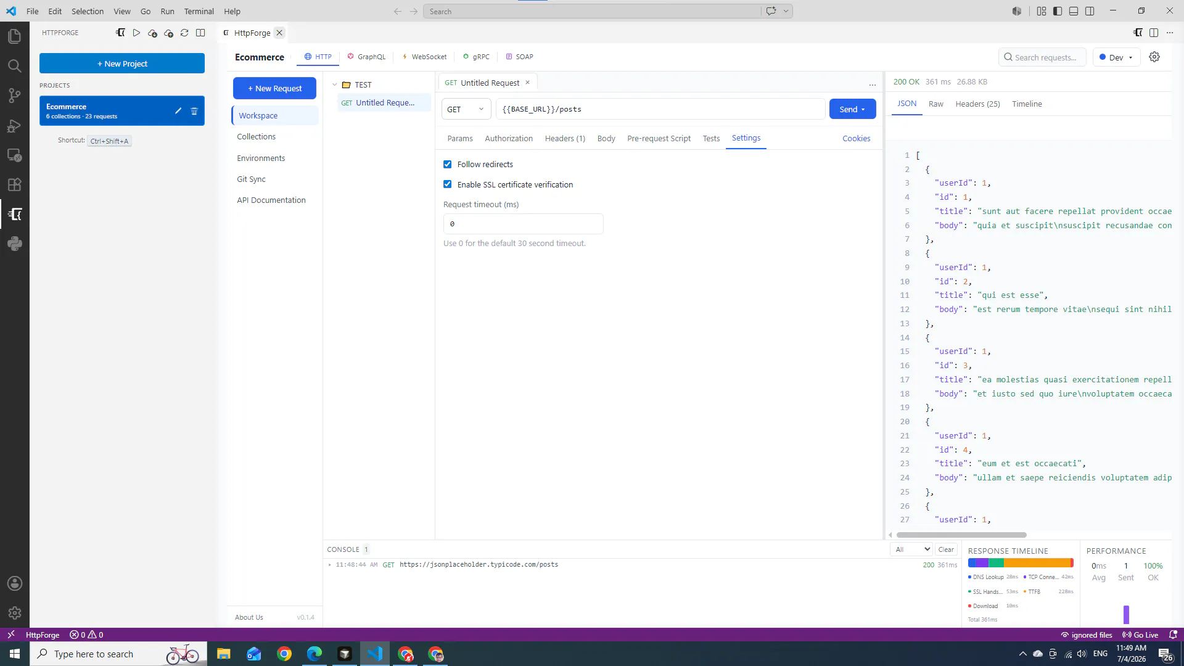Image resolution: width=1184 pixels, height=666 pixels.
Task: Open the GET method dropdown
Action: (x=466, y=109)
